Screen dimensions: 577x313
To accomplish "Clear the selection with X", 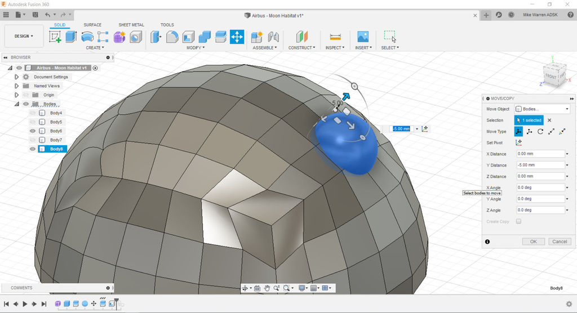I will [x=549, y=120].
